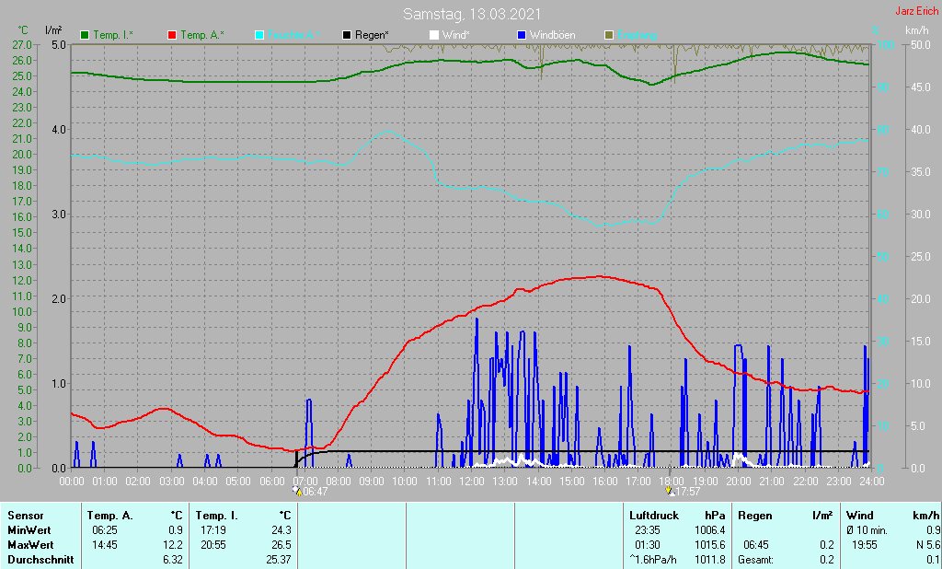The image size is (942, 569).
Task: Click the Temp. A. maximum time '14:45'
Action: coord(105,545)
